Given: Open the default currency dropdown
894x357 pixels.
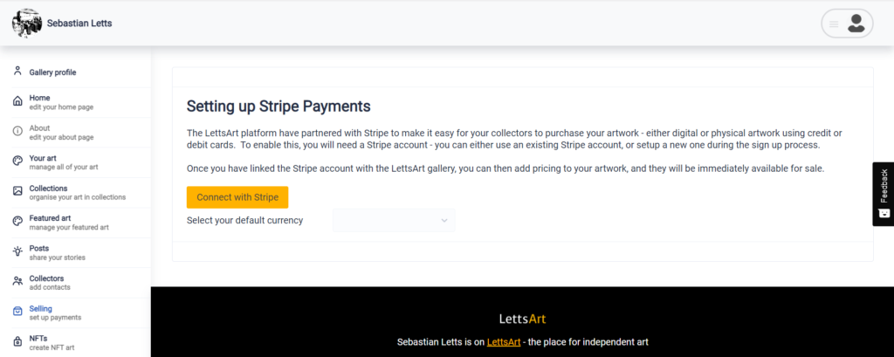Looking at the screenshot, I should pos(394,220).
